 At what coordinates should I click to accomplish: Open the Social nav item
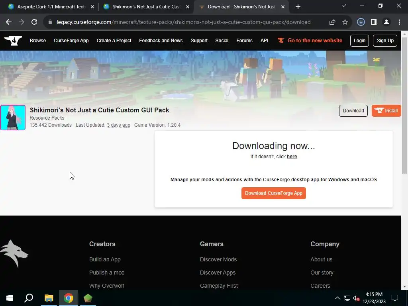click(222, 41)
